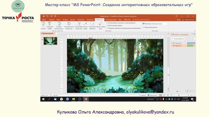Viewport: 209px width, 117px height.
Task: Click Sign in (Вход) in the ribbon
Action: 179,19
